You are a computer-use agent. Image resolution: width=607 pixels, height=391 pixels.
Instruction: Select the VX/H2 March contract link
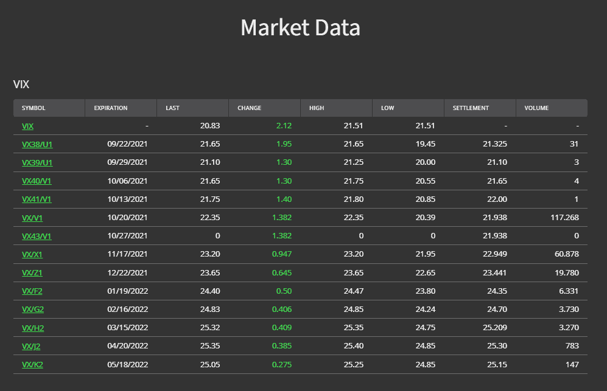[x=32, y=327]
